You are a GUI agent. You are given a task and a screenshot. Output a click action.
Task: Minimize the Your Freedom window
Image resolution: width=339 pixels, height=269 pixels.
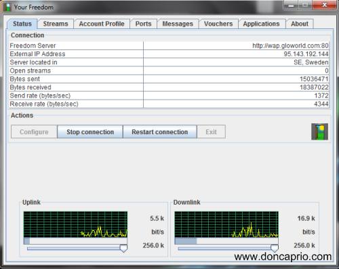coord(291,5)
